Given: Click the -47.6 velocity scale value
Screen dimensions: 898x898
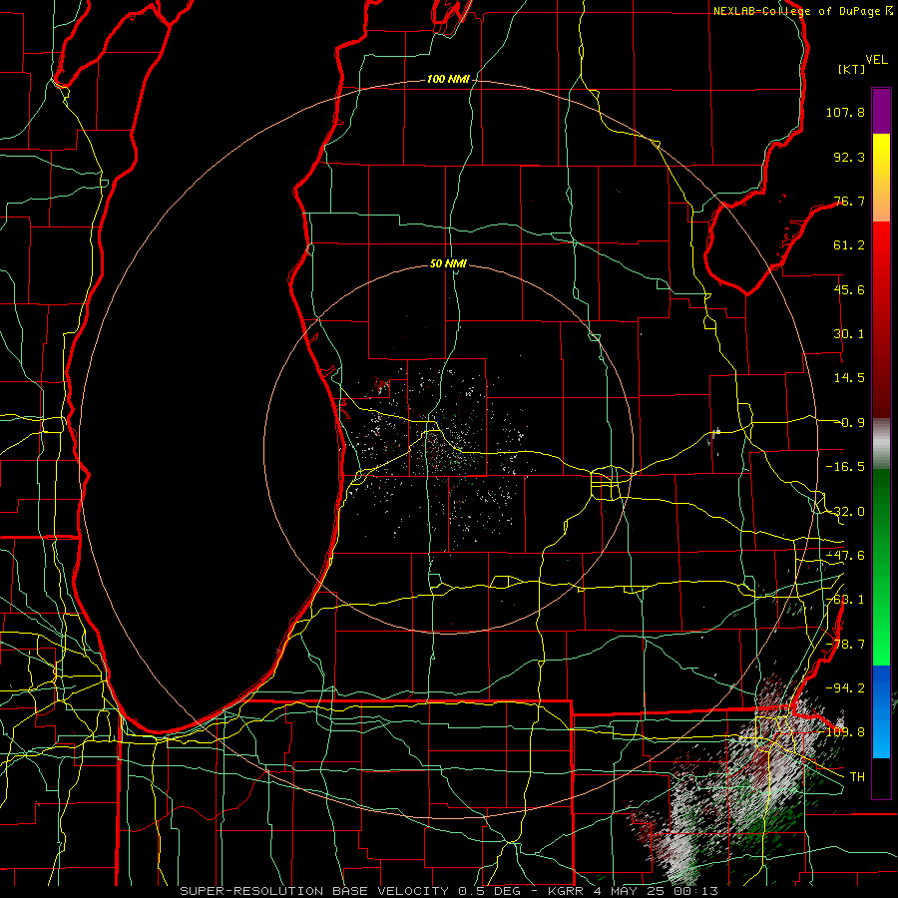Looking at the screenshot, I should point(845,556).
